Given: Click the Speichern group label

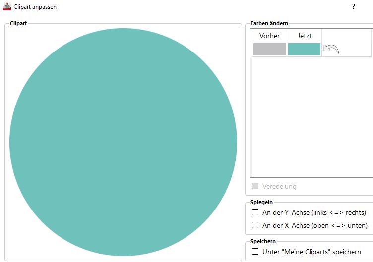Looking at the screenshot, I should point(263,241).
